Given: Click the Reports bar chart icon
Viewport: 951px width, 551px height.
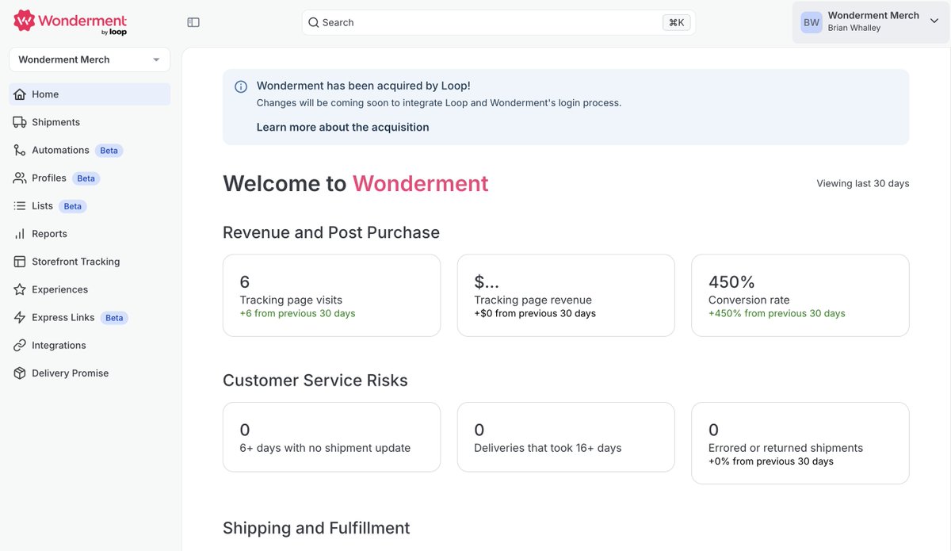Looking at the screenshot, I should (20, 234).
